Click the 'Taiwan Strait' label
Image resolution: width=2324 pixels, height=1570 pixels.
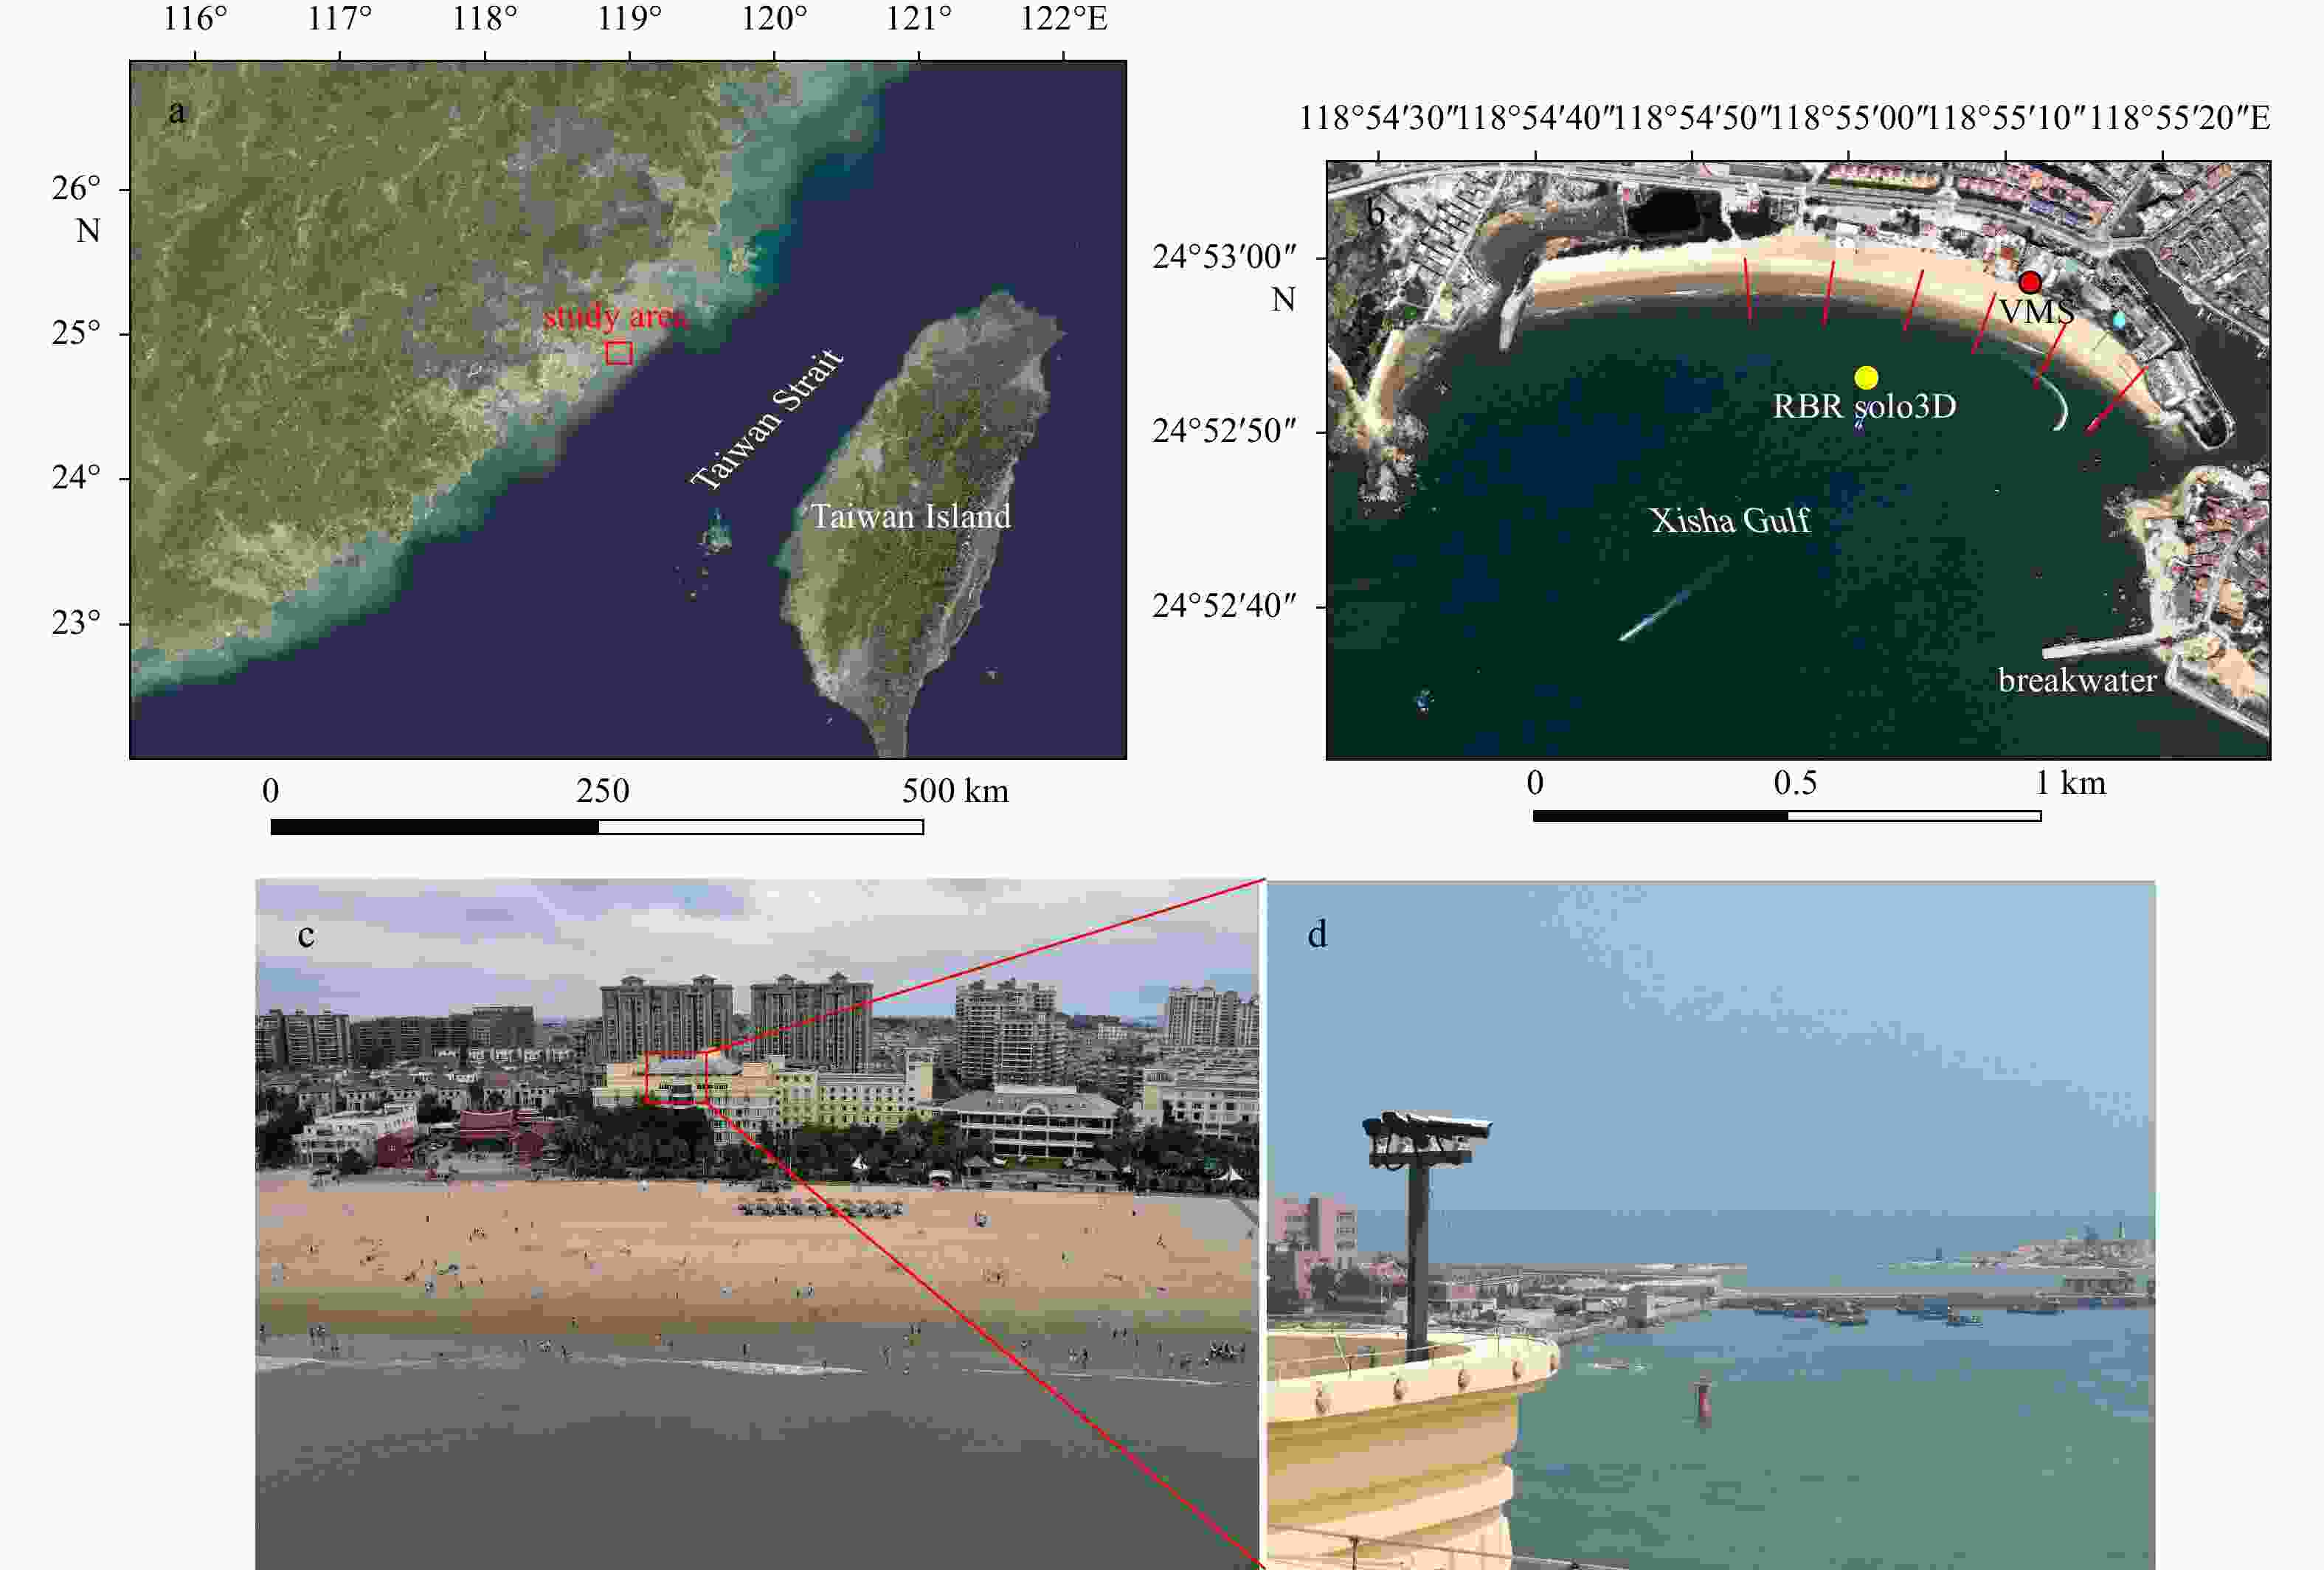coord(767,420)
